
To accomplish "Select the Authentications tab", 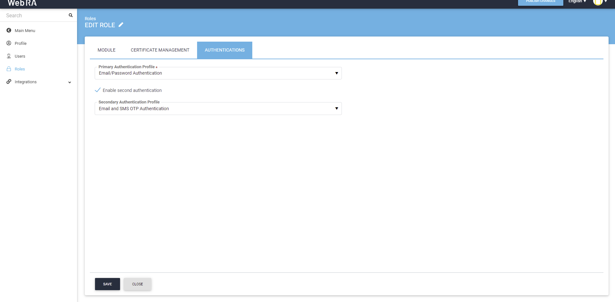I will point(224,50).
